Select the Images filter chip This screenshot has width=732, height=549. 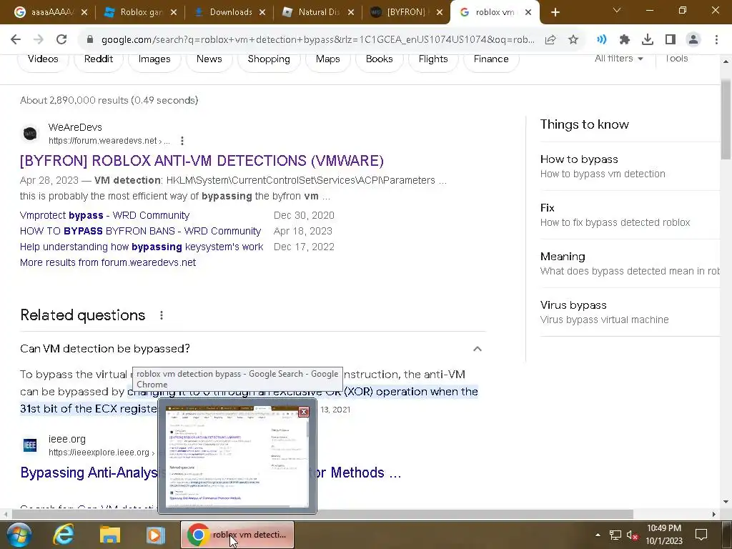[x=154, y=59]
